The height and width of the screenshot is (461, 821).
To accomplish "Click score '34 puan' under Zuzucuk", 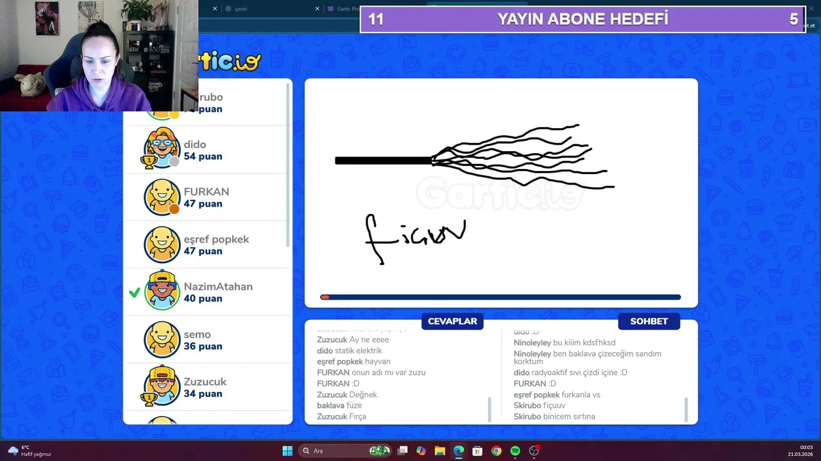I will tap(203, 394).
